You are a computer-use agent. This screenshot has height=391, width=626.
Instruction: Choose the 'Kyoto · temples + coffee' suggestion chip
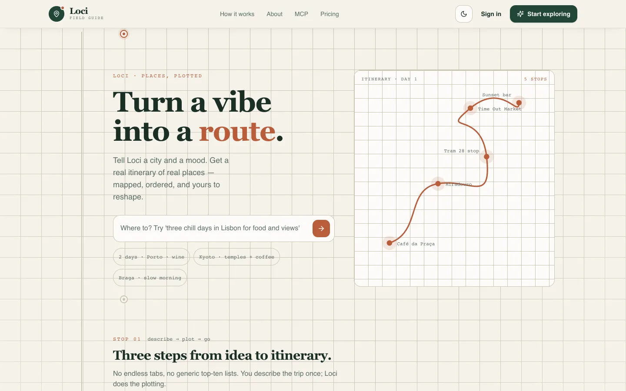[236, 257]
